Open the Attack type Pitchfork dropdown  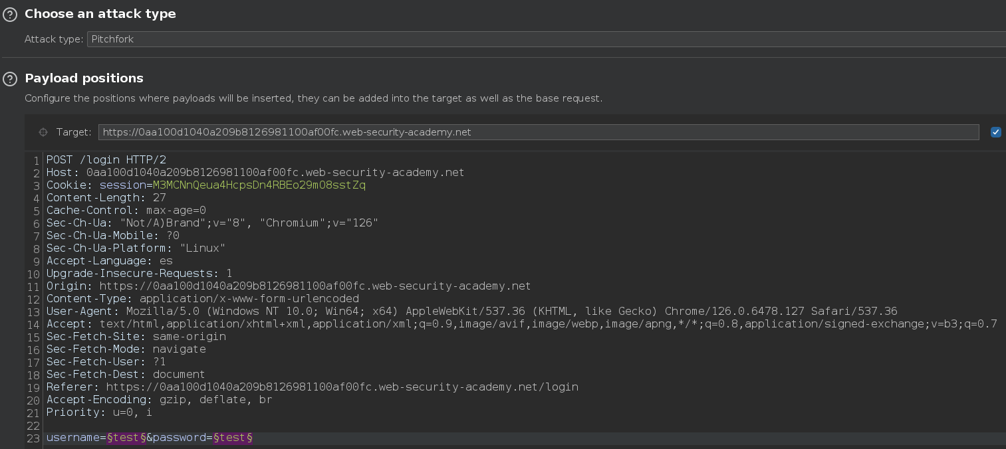(545, 40)
